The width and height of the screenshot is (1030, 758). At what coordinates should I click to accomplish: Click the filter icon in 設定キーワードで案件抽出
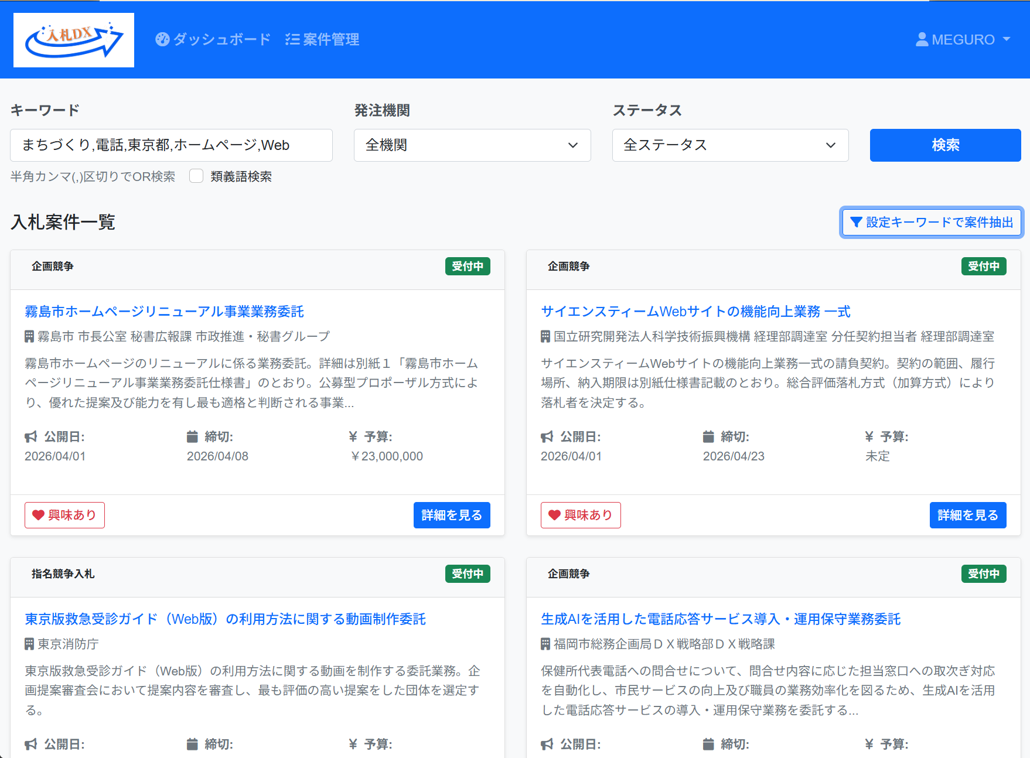pyautogui.click(x=856, y=223)
